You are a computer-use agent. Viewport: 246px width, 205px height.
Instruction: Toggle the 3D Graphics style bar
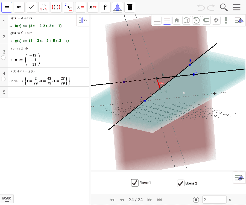coord(239,20)
